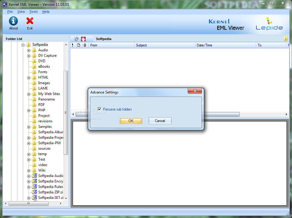This screenshot has width=292, height=218.
Task: Select the Softpedia Rules archive
Action: (51, 187)
